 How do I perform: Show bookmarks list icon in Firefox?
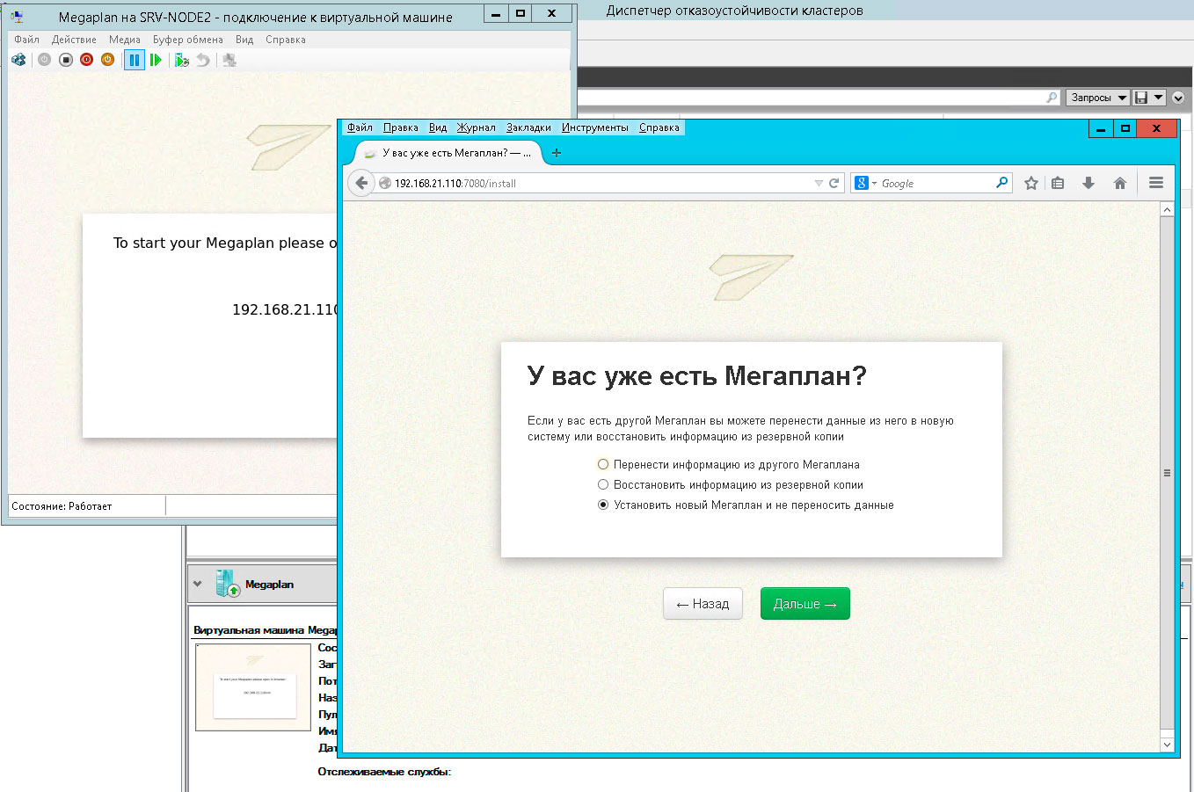(x=1058, y=183)
